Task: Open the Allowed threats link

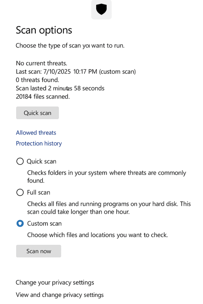Action: point(36,133)
